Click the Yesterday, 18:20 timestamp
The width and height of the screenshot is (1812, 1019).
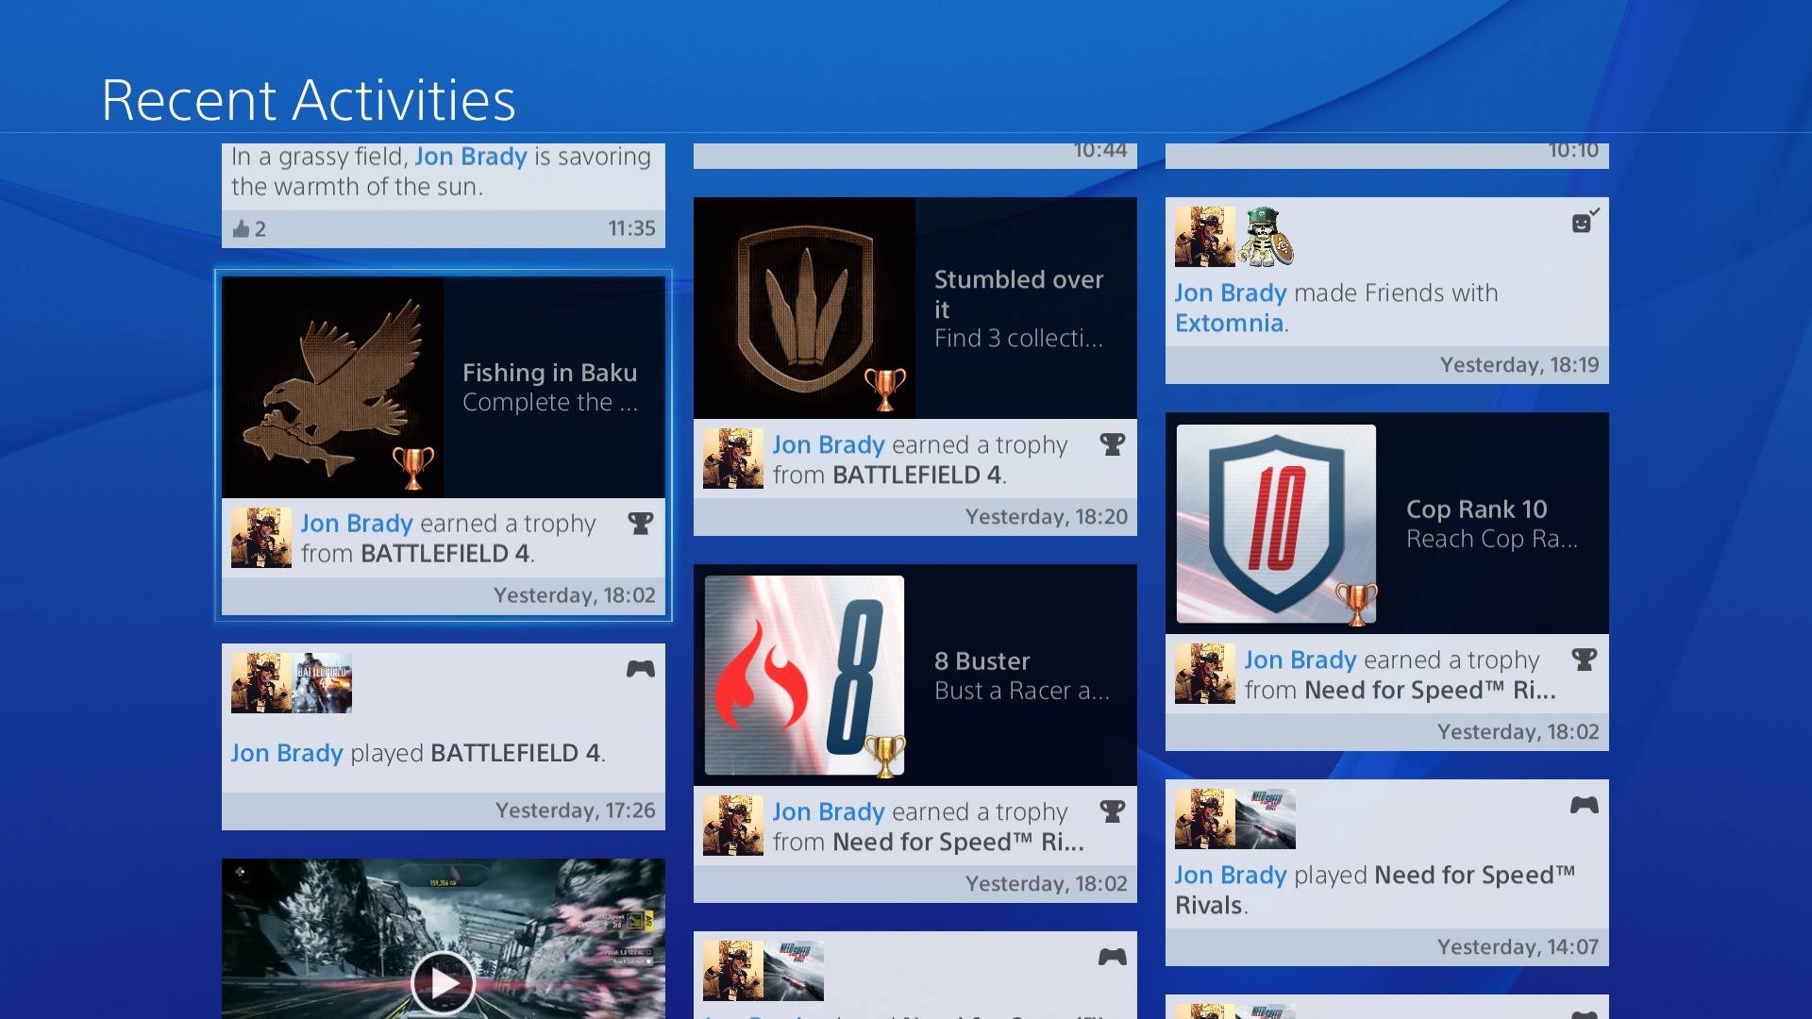(x=1046, y=517)
